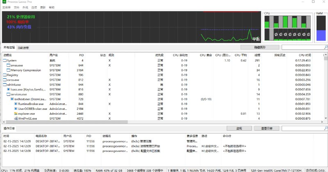Open the 更新 menu
This screenshot has width=328, height=172.
(x=43, y=7)
